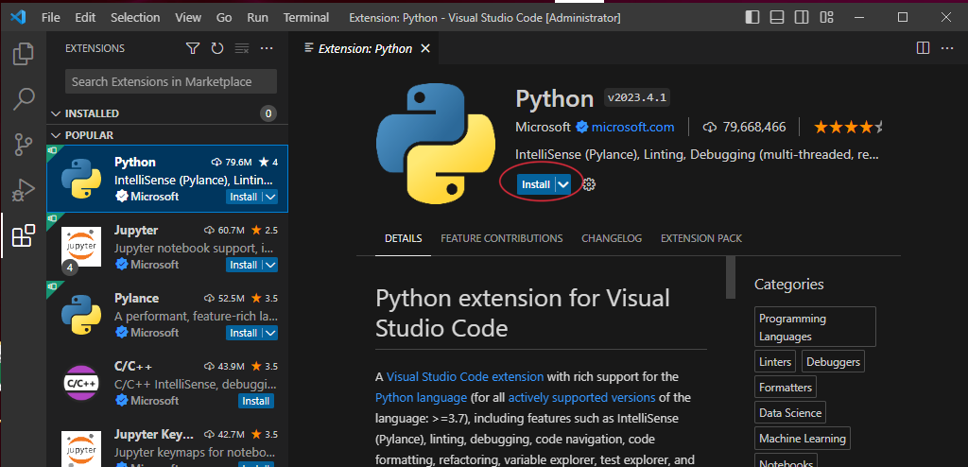
Task: Click the v2023.4.1 version badge
Action: pyautogui.click(x=638, y=97)
